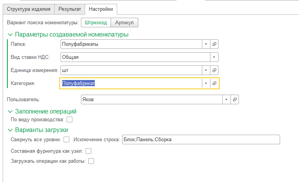Switch to Структура изделия tab
The width and height of the screenshot is (299, 182).
point(29,9)
